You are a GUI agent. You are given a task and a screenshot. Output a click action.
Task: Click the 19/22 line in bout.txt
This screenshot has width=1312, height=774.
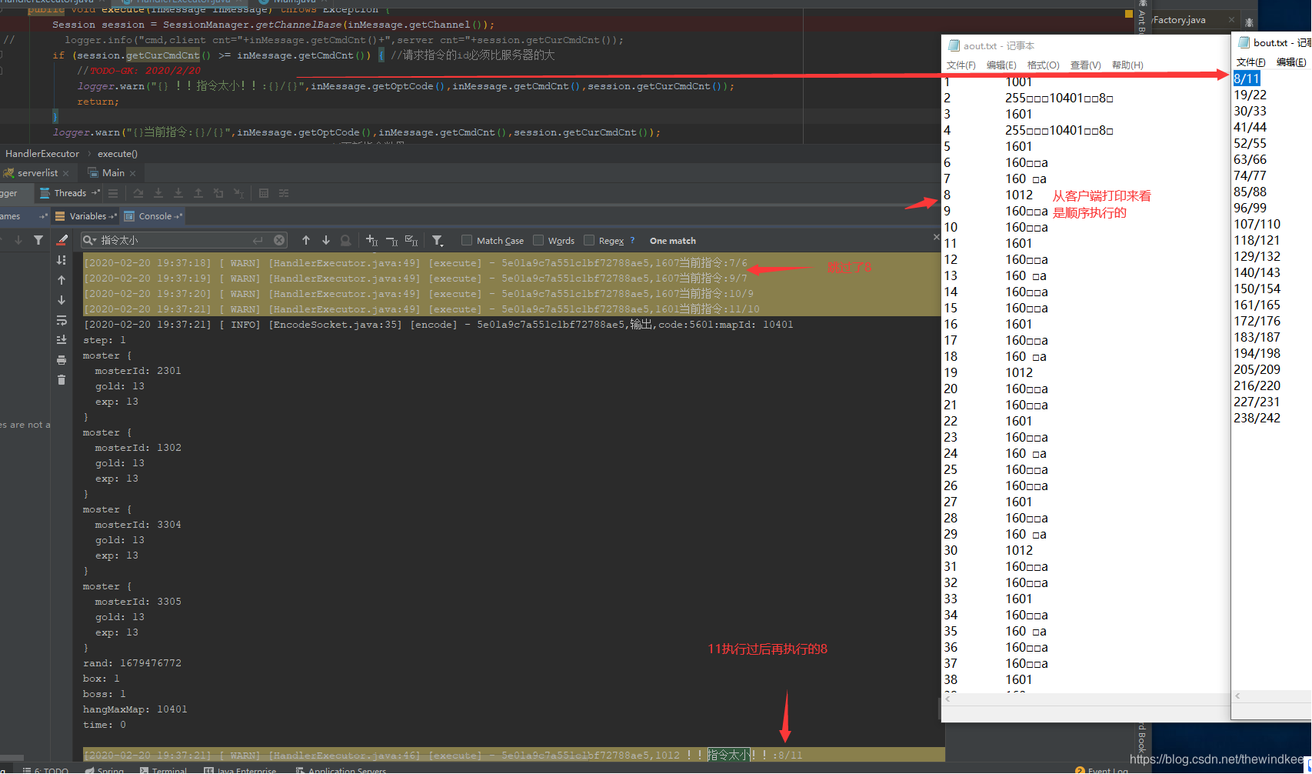1250,95
